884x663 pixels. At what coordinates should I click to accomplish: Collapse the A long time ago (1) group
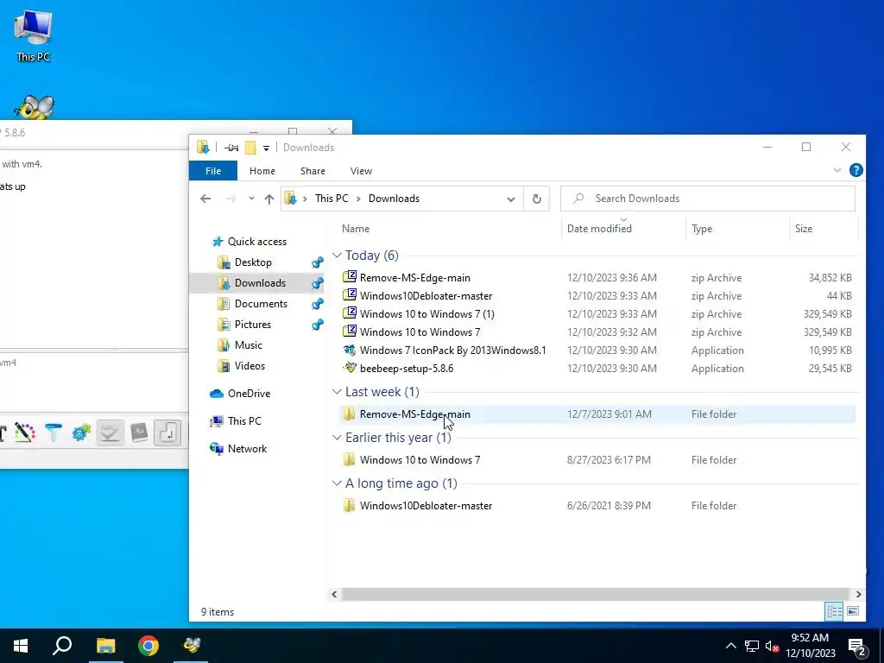tap(338, 483)
